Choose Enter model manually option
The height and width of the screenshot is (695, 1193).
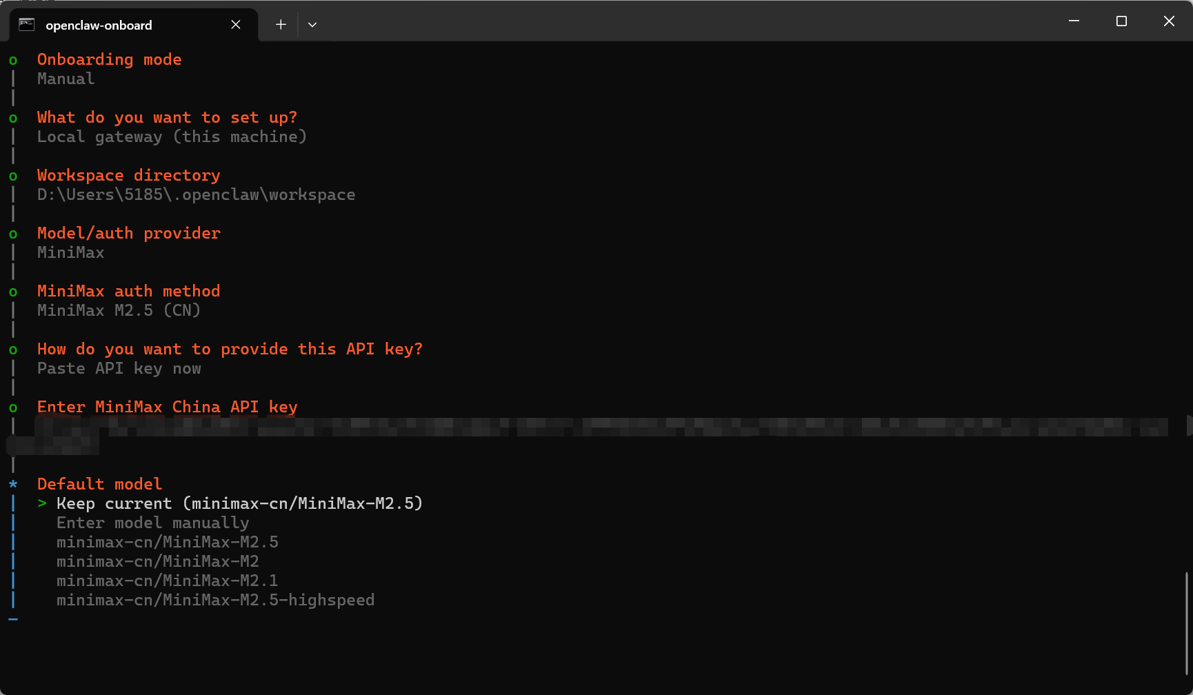pyautogui.click(x=152, y=523)
